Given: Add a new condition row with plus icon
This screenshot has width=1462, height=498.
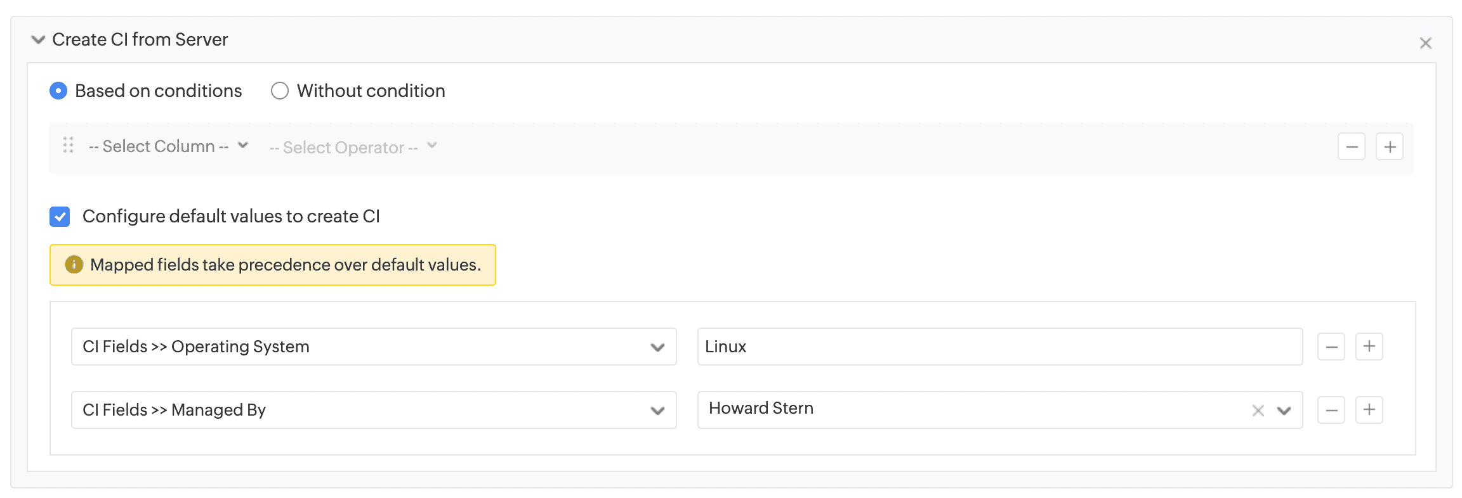Looking at the screenshot, I should click(x=1389, y=147).
